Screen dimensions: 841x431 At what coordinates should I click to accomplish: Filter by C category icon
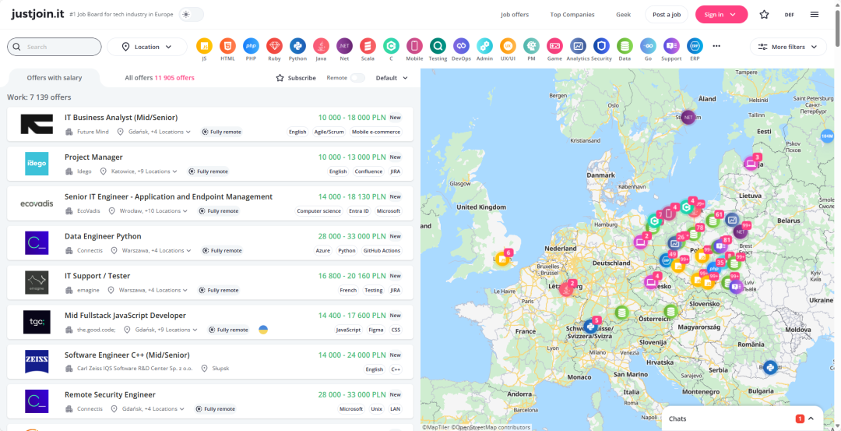coord(391,46)
